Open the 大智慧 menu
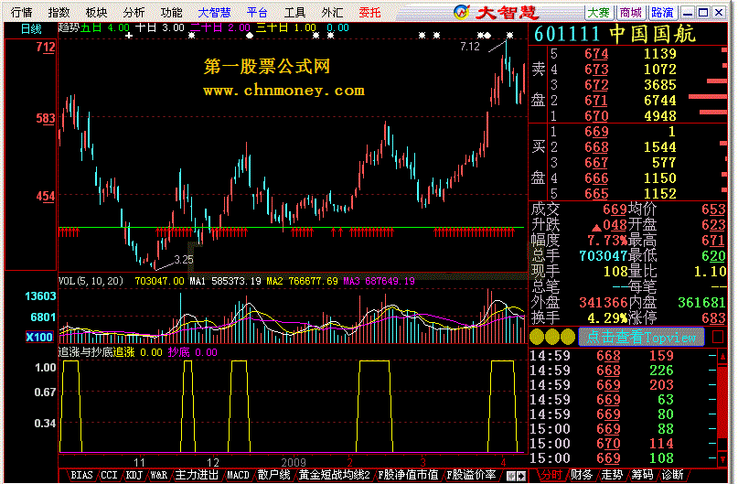The width and height of the screenshot is (738, 484). 214,12
